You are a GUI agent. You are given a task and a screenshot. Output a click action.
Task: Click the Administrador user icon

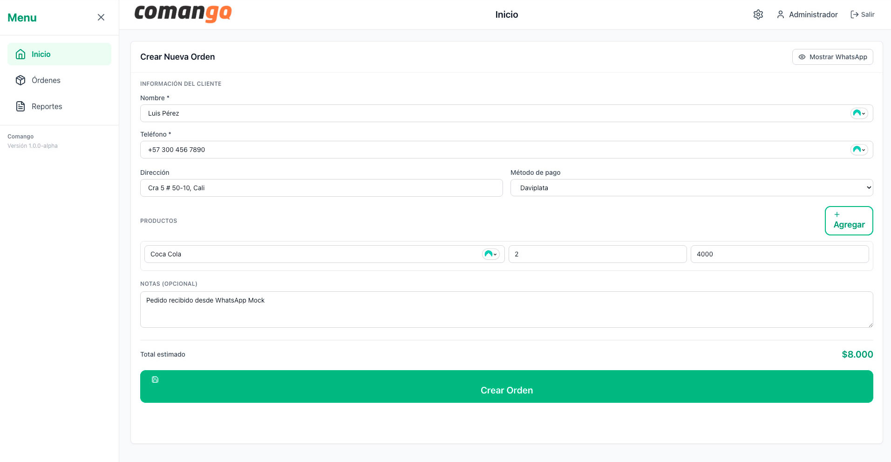pos(780,14)
